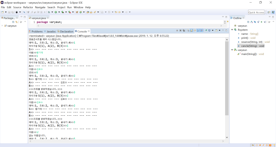Toggle Show Console When Standard Out Changes

[x=198, y=30]
